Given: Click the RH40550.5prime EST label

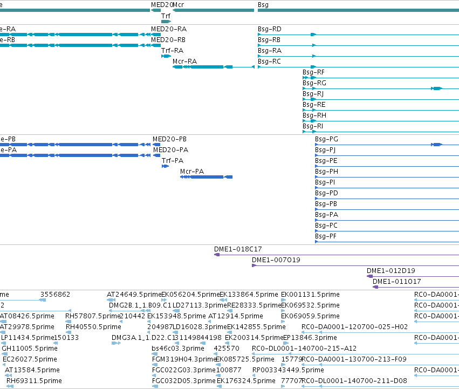Looking at the screenshot, I should tap(93, 327).
